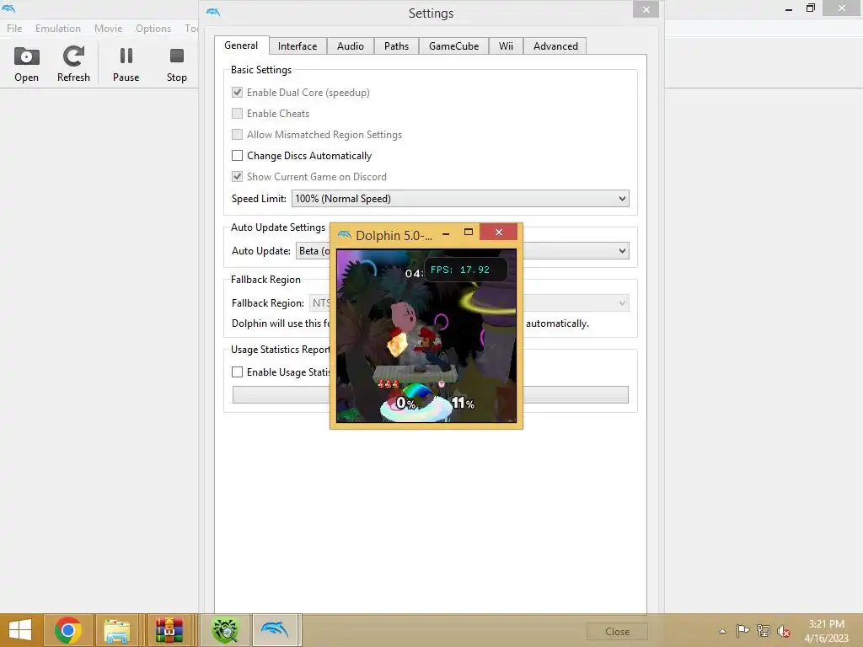Click the 'Fallback Region:' label

267,303
